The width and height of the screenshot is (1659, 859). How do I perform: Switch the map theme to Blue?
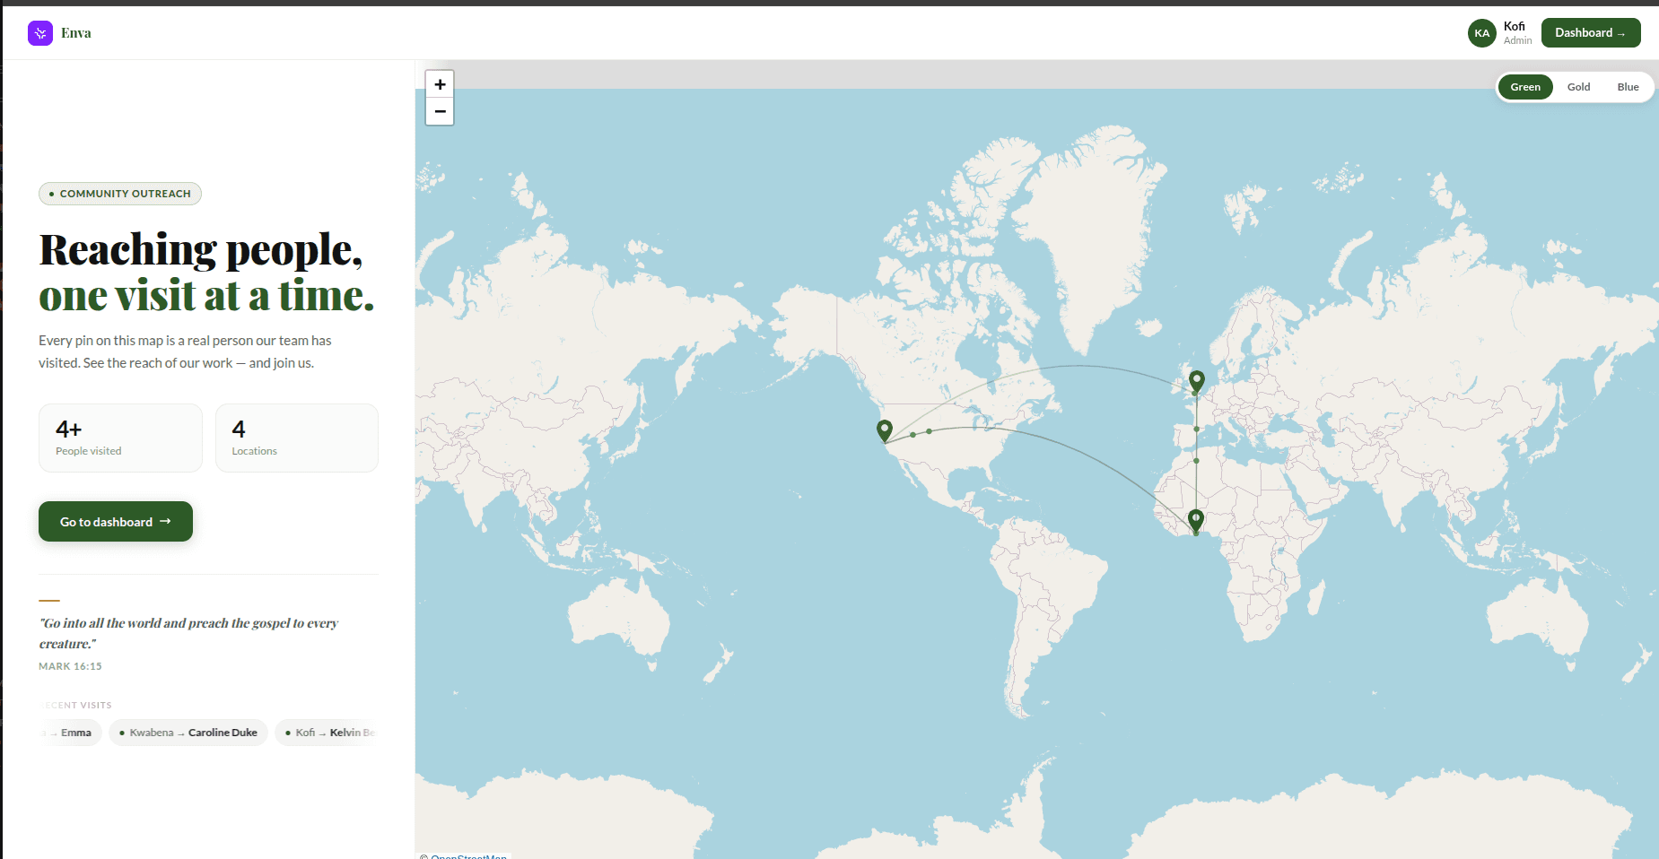coord(1628,86)
